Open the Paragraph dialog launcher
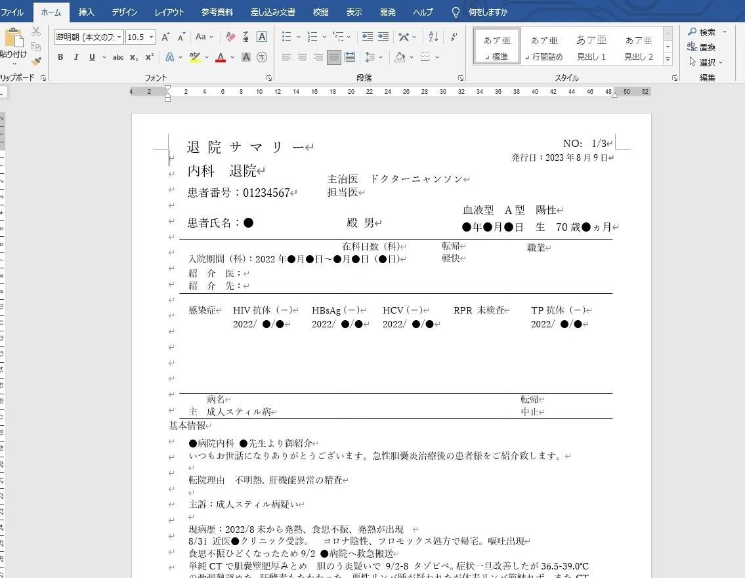Viewport: 745px width, 578px height. click(460, 78)
